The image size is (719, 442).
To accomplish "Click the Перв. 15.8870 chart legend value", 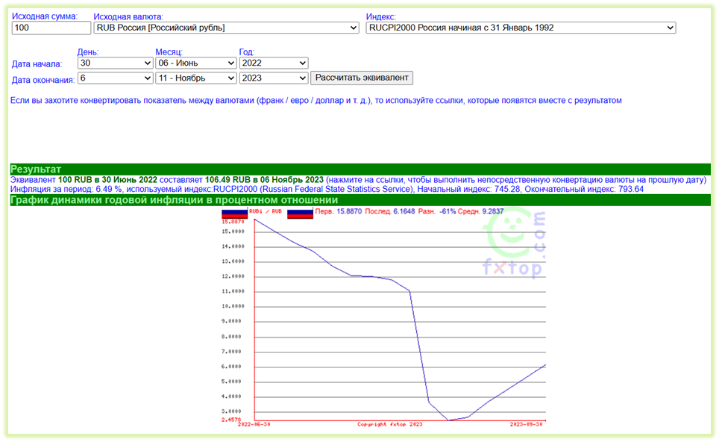I will pyautogui.click(x=339, y=211).
